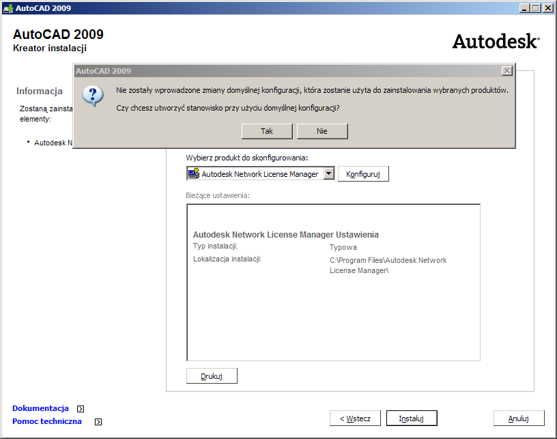This screenshot has height=439, width=557.
Task: Click the 'Typowa' installation type value
Action: (x=343, y=247)
